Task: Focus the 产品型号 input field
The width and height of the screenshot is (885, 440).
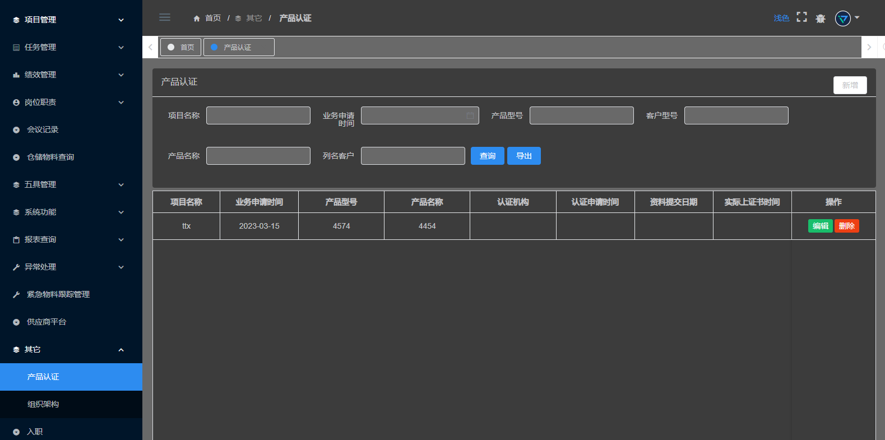Action: pyautogui.click(x=582, y=115)
